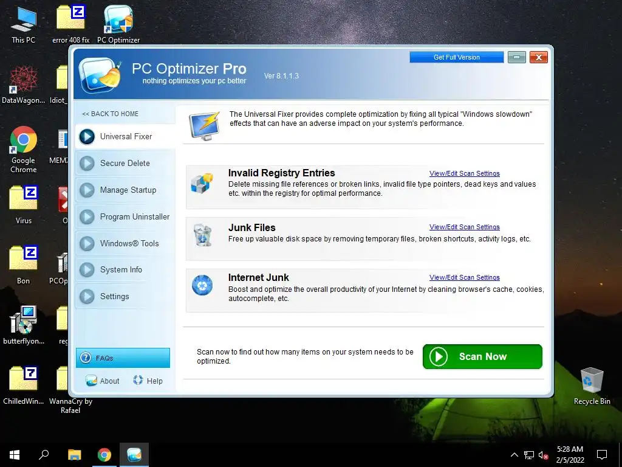Open taskbar search magnifier

(x=44, y=455)
